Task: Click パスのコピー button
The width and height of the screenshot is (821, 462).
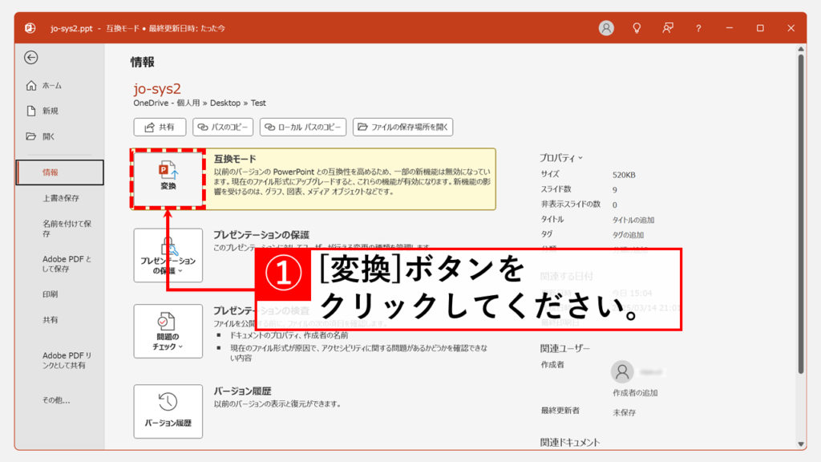Action: point(223,127)
